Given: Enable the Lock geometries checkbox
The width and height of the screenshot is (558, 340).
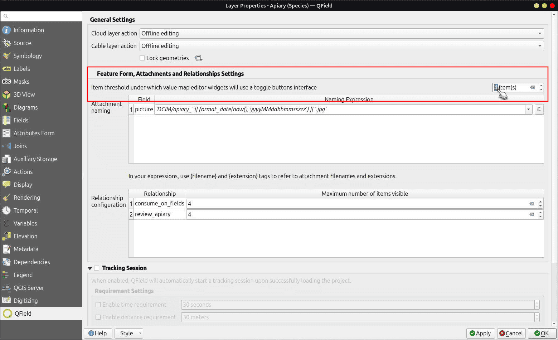Looking at the screenshot, I should (142, 58).
